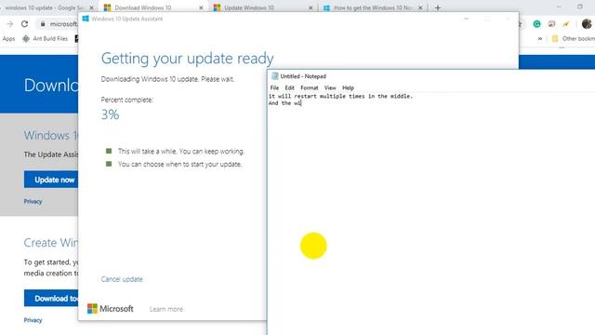The height and width of the screenshot is (335, 595).
Task: Minimize the Chrome browser window
Action: 559,7
